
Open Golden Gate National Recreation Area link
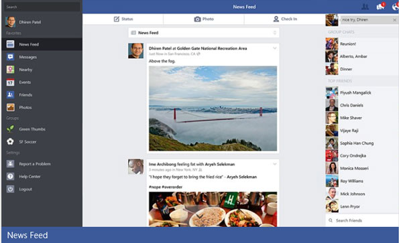pos(212,48)
